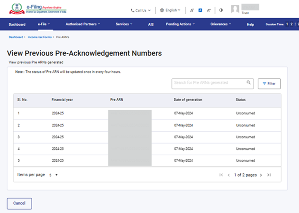Click the Cancel button
The width and height of the screenshot is (299, 213).
(x=19, y=203)
